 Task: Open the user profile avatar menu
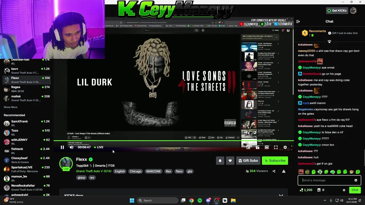[x=353, y=11]
